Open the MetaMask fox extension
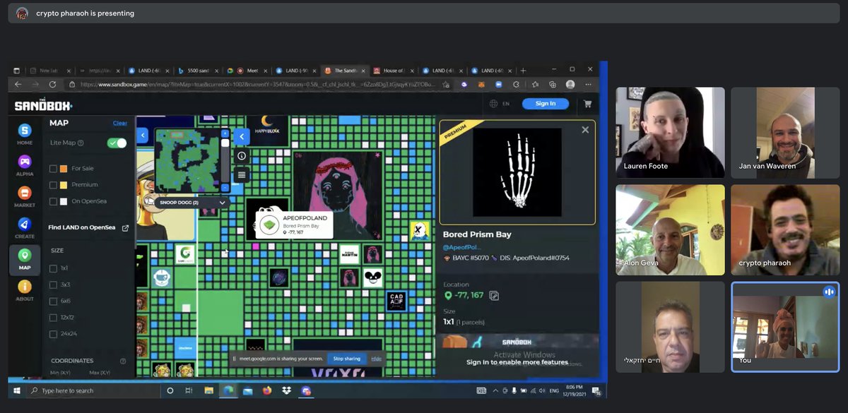 tap(481, 84)
